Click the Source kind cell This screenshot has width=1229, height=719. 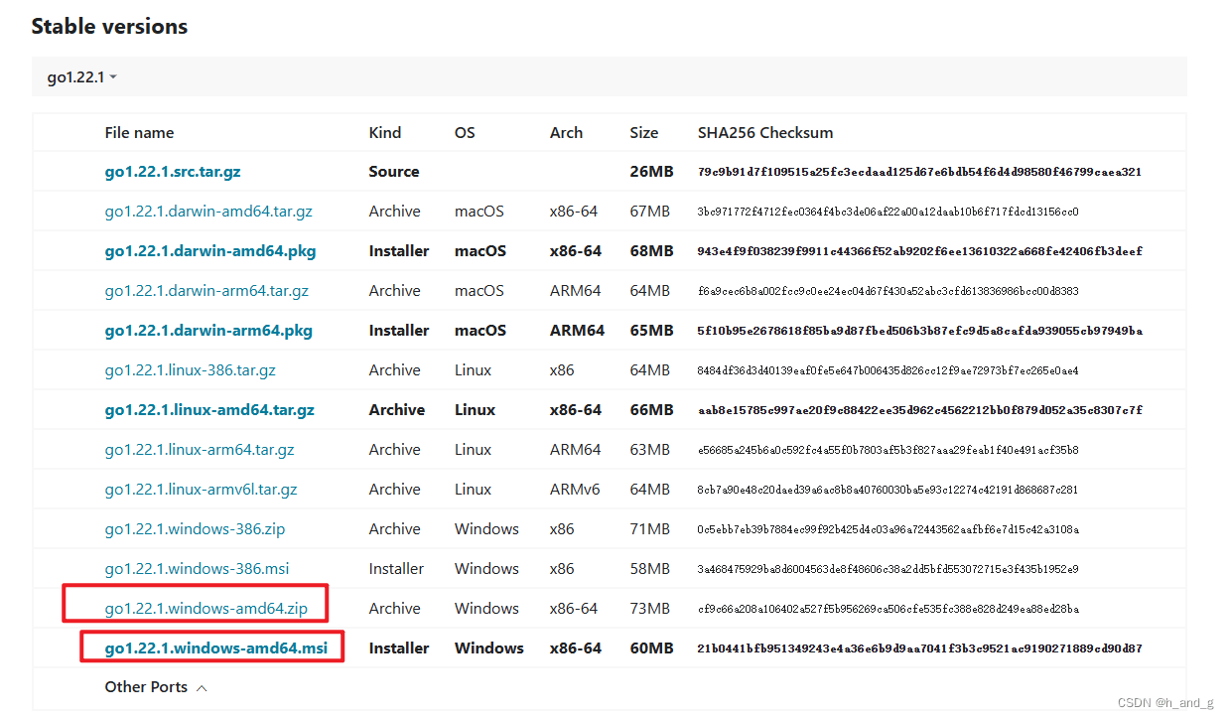pyautogui.click(x=394, y=172)
